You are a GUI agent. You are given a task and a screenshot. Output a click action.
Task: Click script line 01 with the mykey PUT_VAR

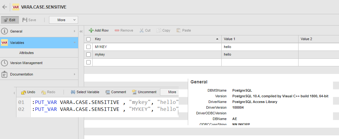[106, 102]
